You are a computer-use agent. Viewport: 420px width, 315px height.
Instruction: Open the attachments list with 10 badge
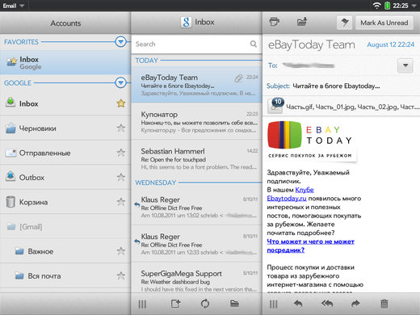click(x=275, y=106)
